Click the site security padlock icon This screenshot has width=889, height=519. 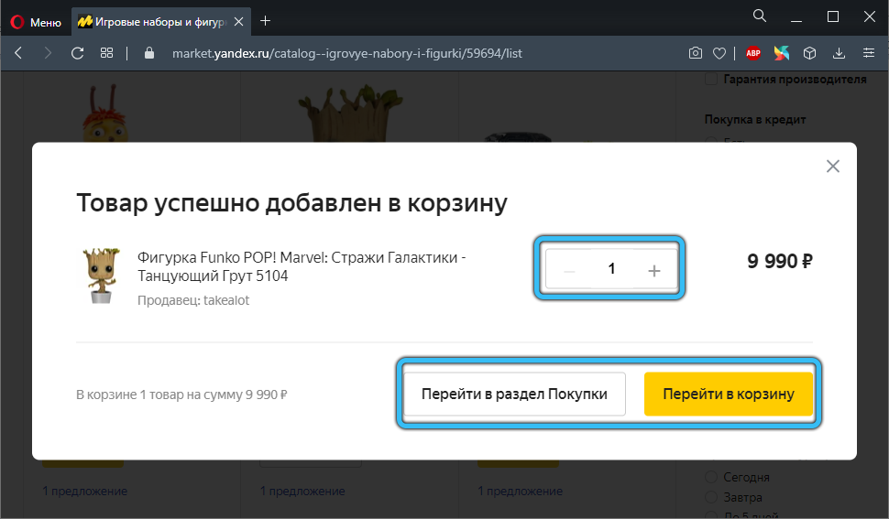click(x=149, y=53)
